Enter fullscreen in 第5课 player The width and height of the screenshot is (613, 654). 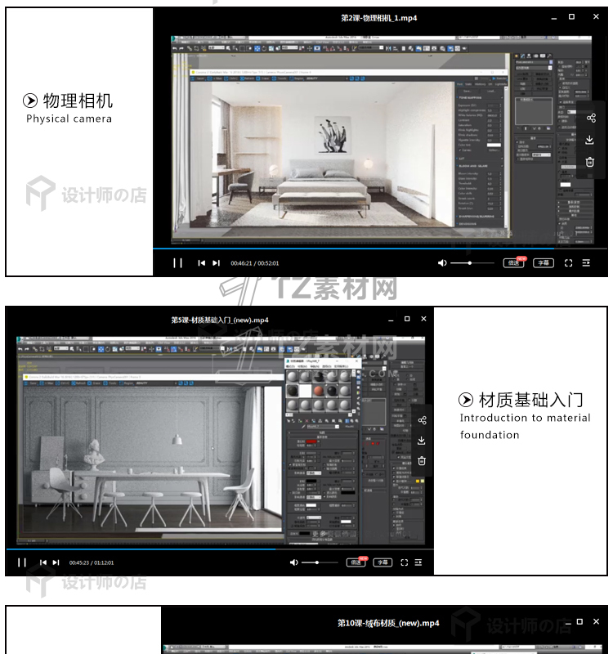[x=404, y=562]
